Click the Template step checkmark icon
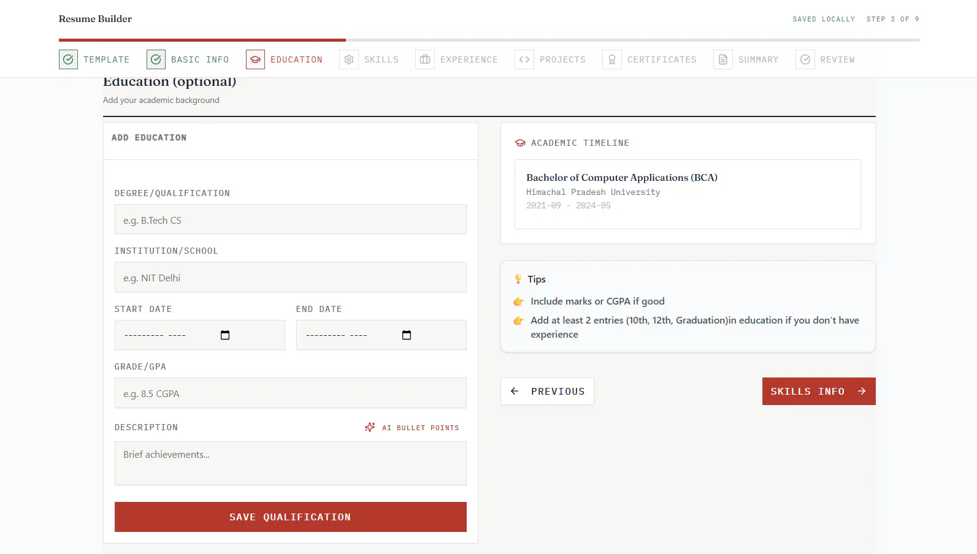This screenshot has height=554, width=977. (68, 59)
